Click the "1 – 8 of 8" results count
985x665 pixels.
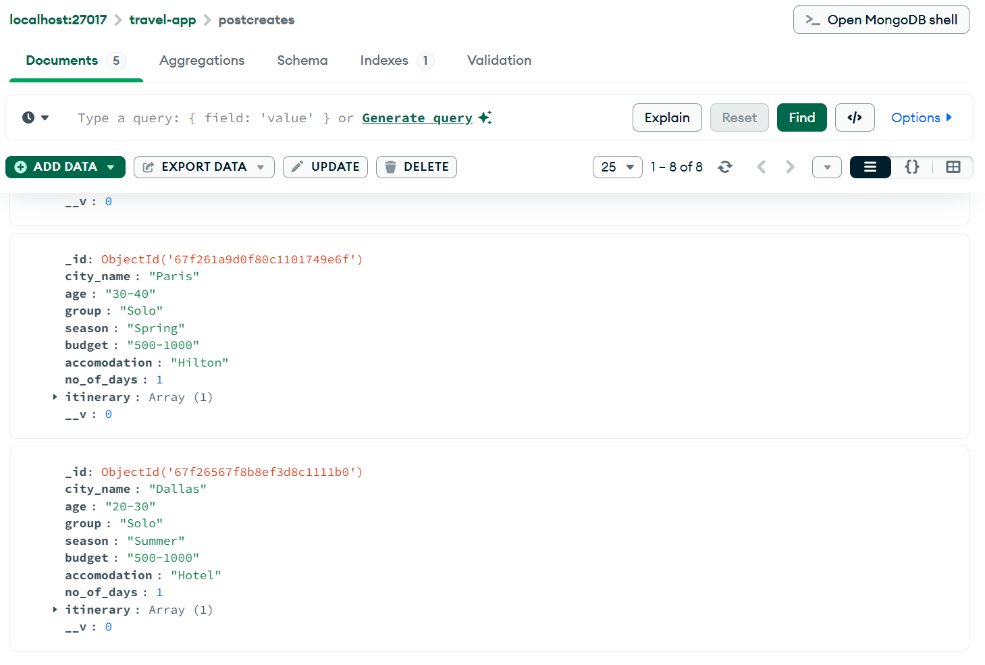pyautogui.click(x=676, y=167)
